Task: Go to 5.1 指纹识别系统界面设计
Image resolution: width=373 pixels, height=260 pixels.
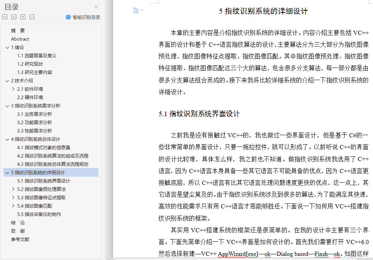Action: coord(44,181)
